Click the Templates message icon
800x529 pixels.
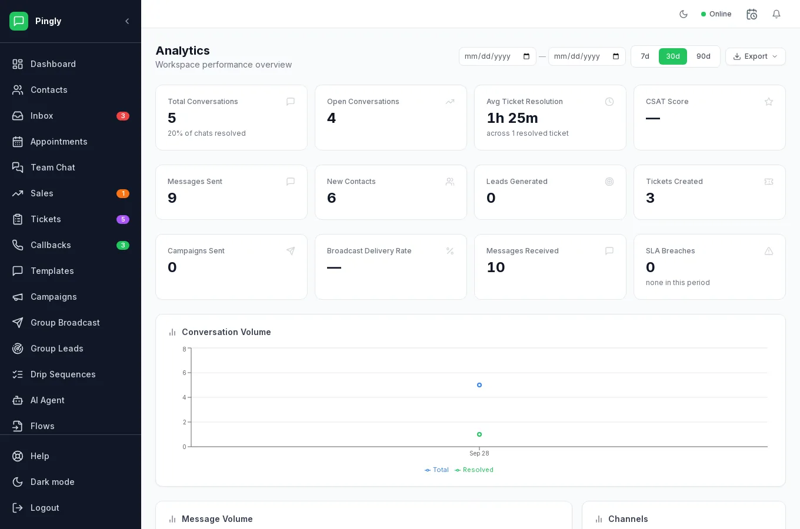18,271
